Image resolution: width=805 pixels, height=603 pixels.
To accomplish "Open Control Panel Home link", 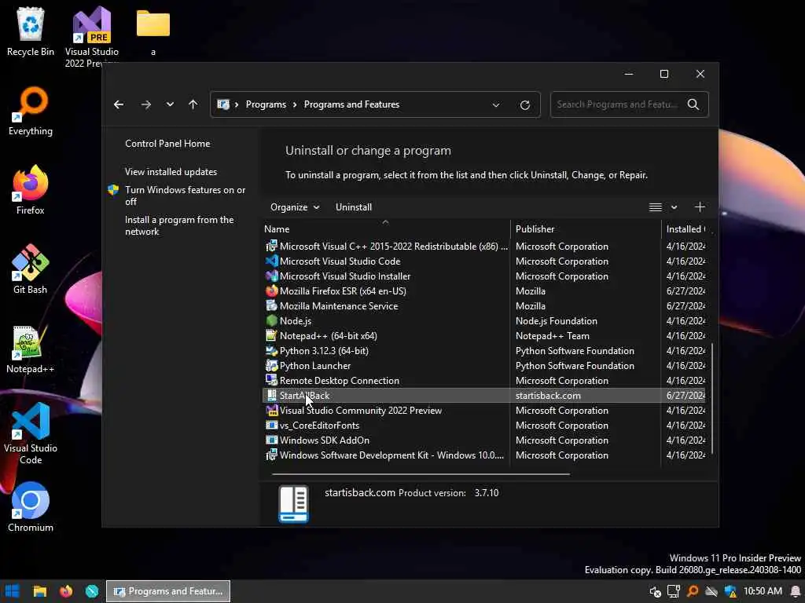I will coord(167,144).
